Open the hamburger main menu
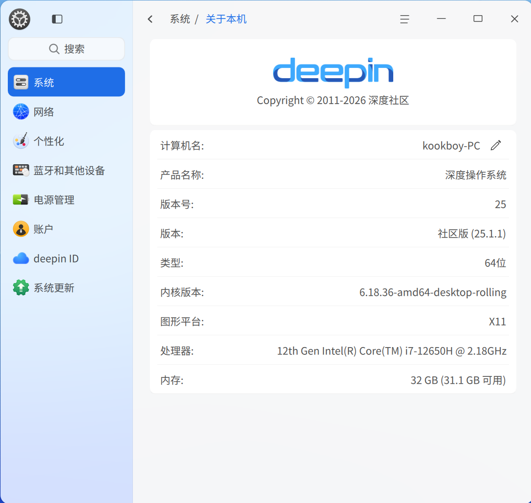The image size is (531, 503). 404,19
